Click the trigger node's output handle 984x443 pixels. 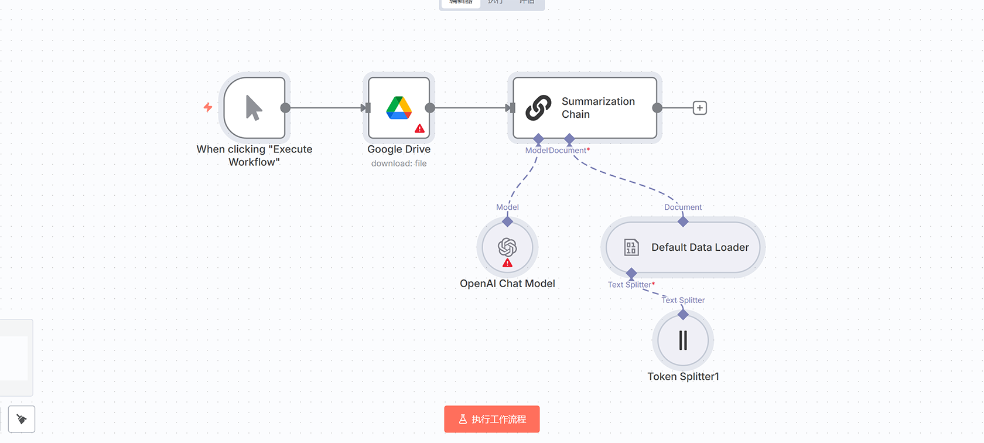tap(285, 108)
